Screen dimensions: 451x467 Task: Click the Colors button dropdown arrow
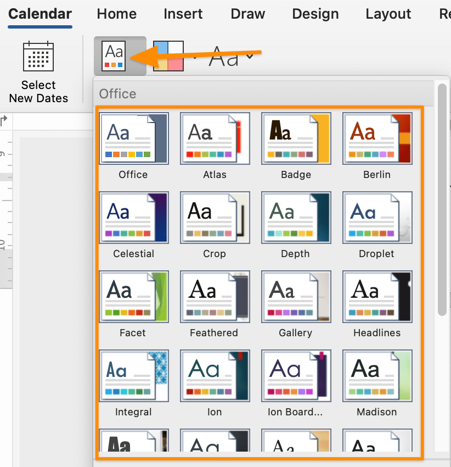pyautogui.click(x=195, y=57)
